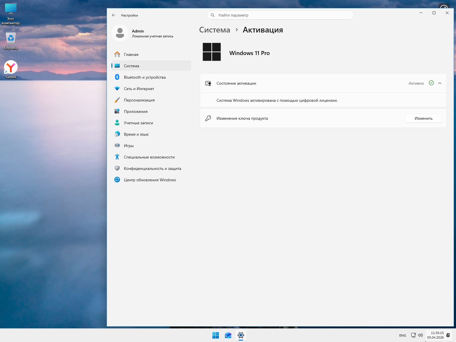
Task: Collapse the Состояние активации section
Action: (x=440, y=83)
